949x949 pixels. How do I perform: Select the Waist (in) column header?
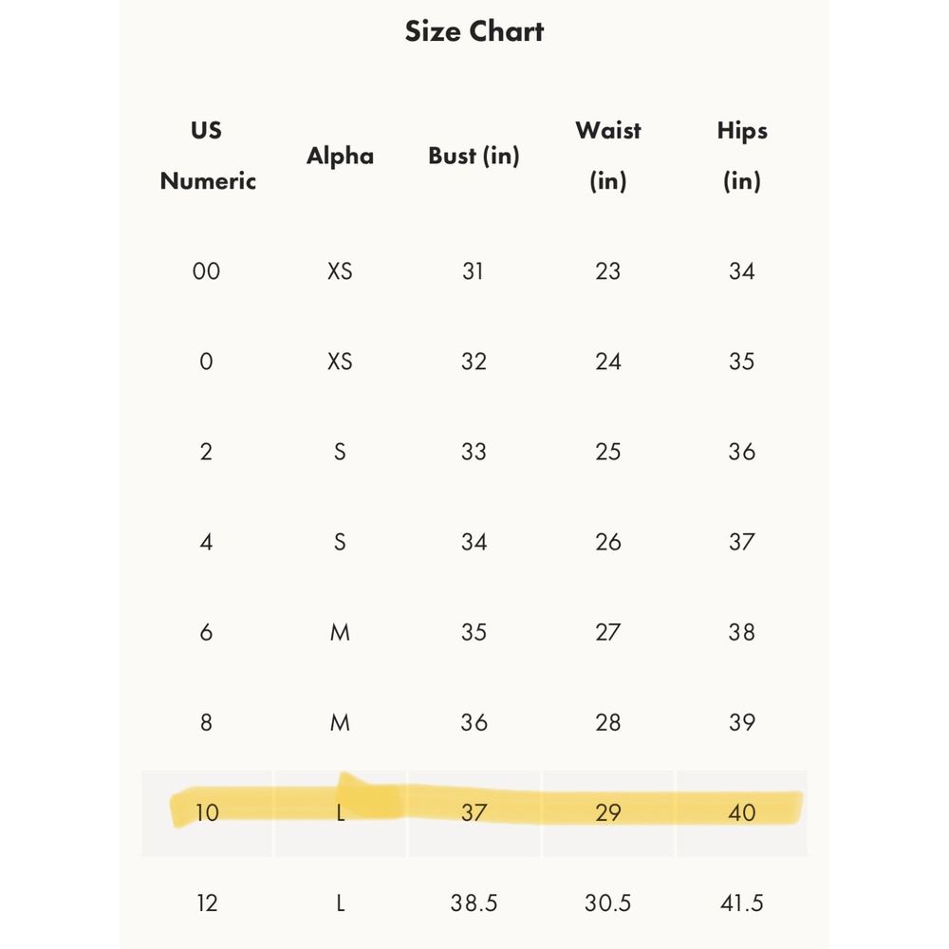[x=607, y=156]
